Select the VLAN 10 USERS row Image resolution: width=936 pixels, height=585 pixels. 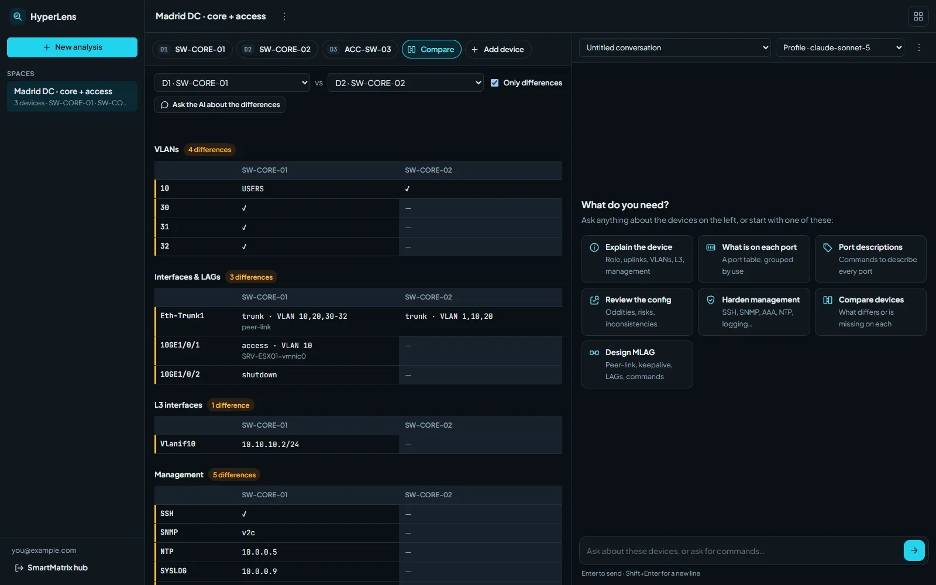coord(358,189)
